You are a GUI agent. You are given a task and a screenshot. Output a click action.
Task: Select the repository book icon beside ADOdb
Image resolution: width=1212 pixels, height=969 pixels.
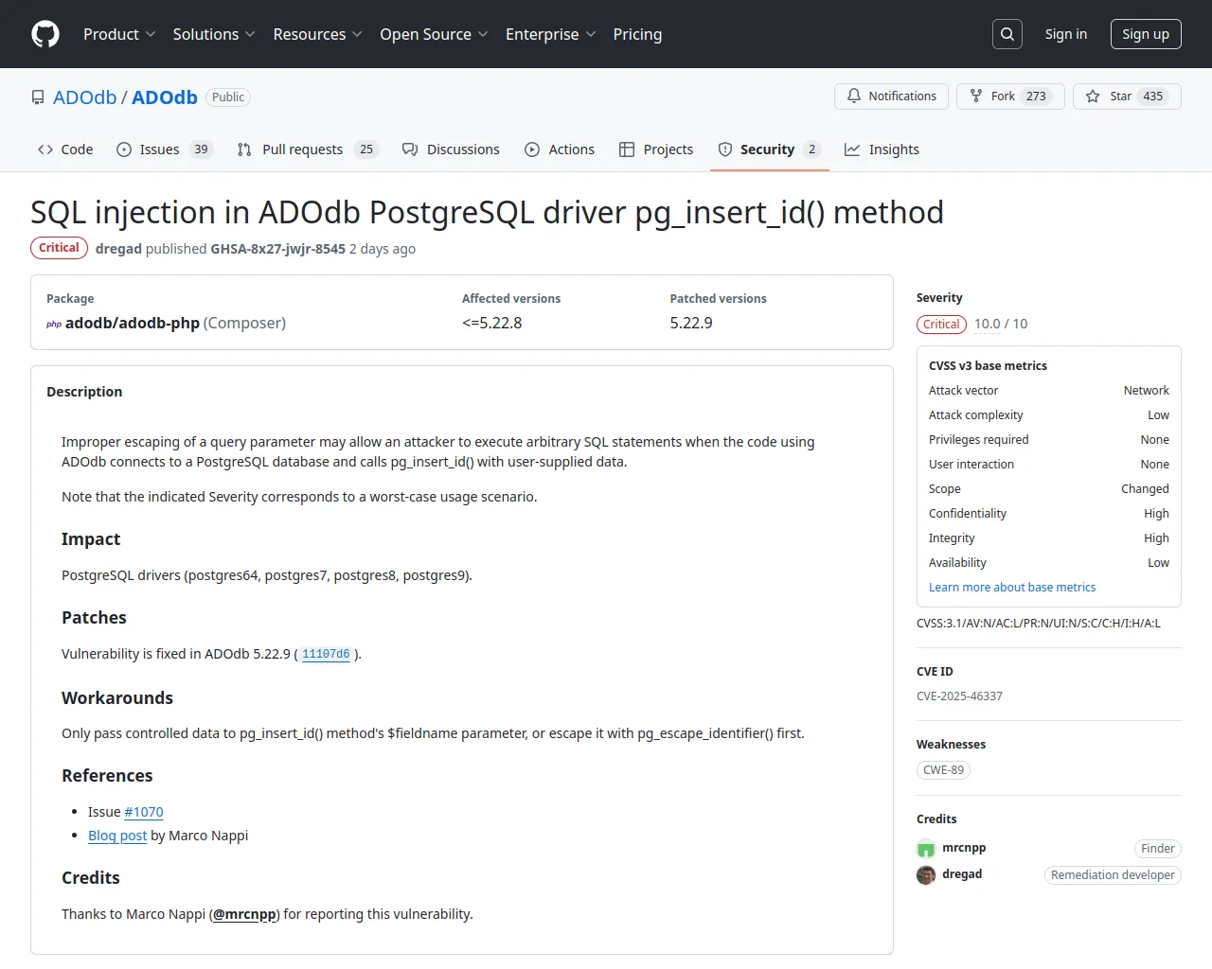38,97
